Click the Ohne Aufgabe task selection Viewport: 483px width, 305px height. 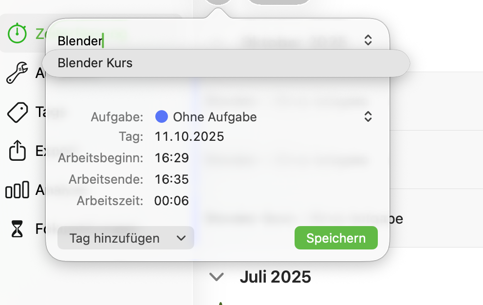pyautogui.click(x=215, y=117)
